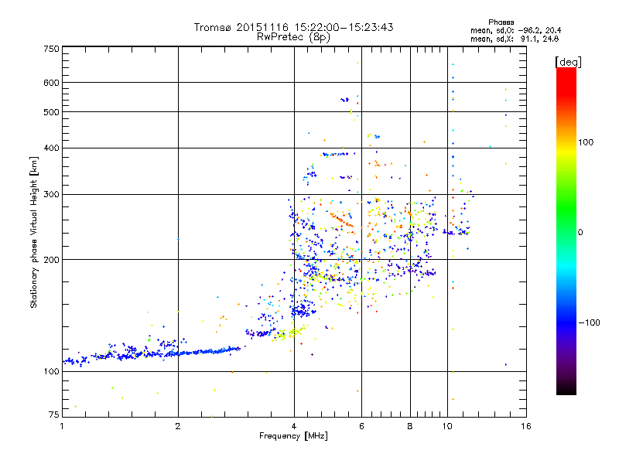Click the RwPretec (8p) subtitle

pos(293,37)
